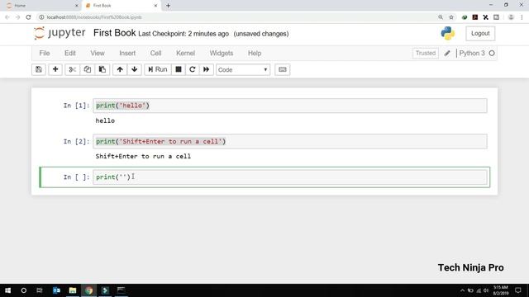Click the Trusted notebook indicator
This screenshot has height=297, width=529.
tap(426, 53)
